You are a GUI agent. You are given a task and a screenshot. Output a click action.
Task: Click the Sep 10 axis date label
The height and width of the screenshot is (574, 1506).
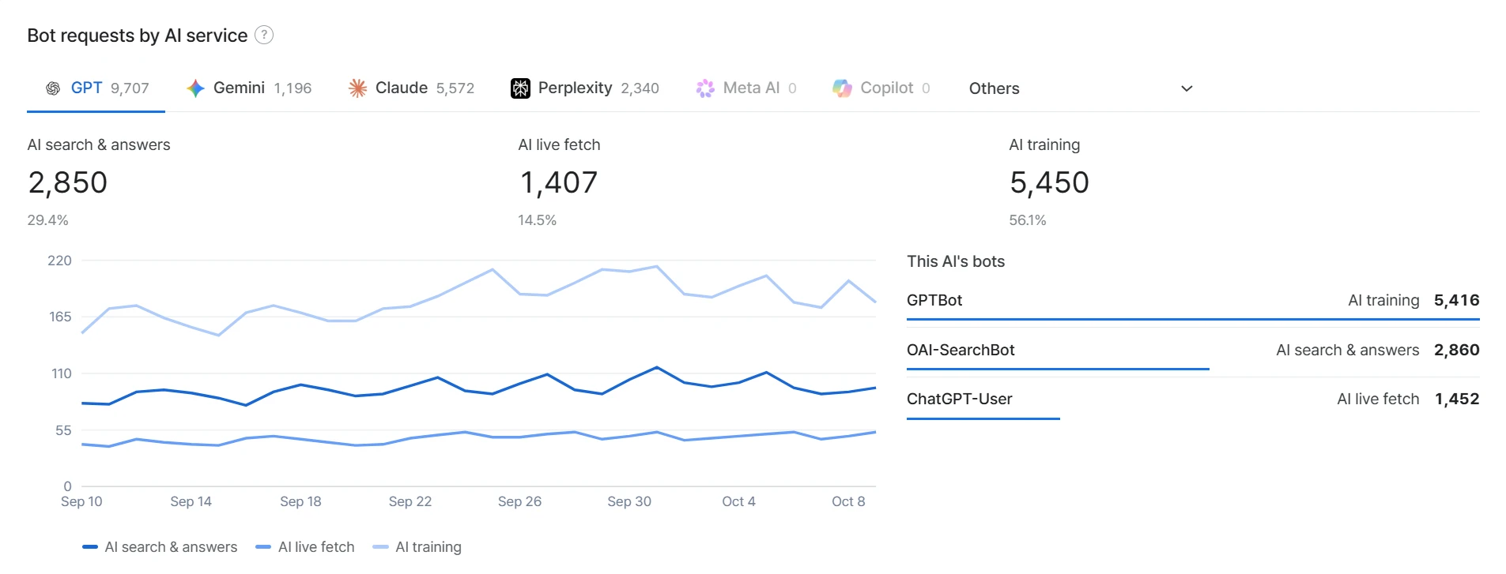81,501
